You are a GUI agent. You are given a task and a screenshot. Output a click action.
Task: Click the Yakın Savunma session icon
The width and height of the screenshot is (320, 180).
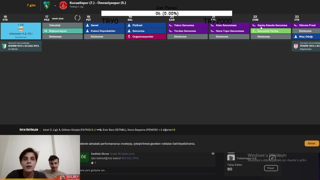[x=171, y=25]
